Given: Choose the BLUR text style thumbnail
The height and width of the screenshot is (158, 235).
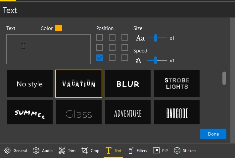Looking at the screenshot, I should pyautogui.click(x=128, y=84).
